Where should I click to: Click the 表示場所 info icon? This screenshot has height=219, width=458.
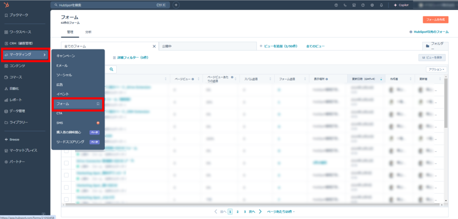(x=327, y=79)
